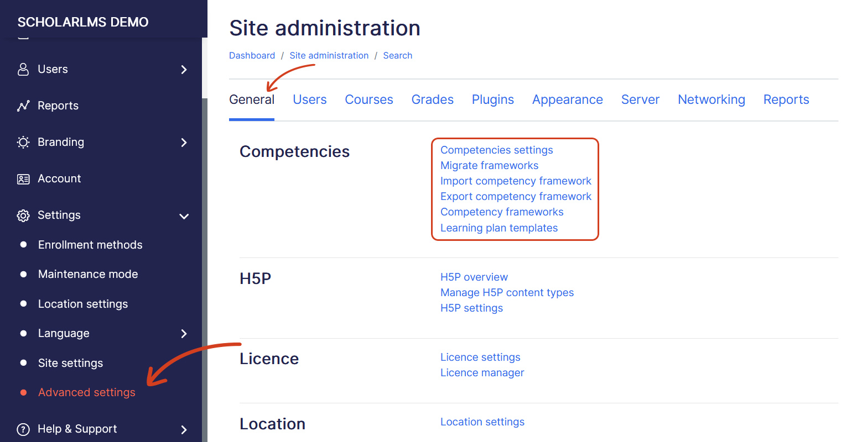
Task: Open the Licence manager link
Action: click(482, 373)
